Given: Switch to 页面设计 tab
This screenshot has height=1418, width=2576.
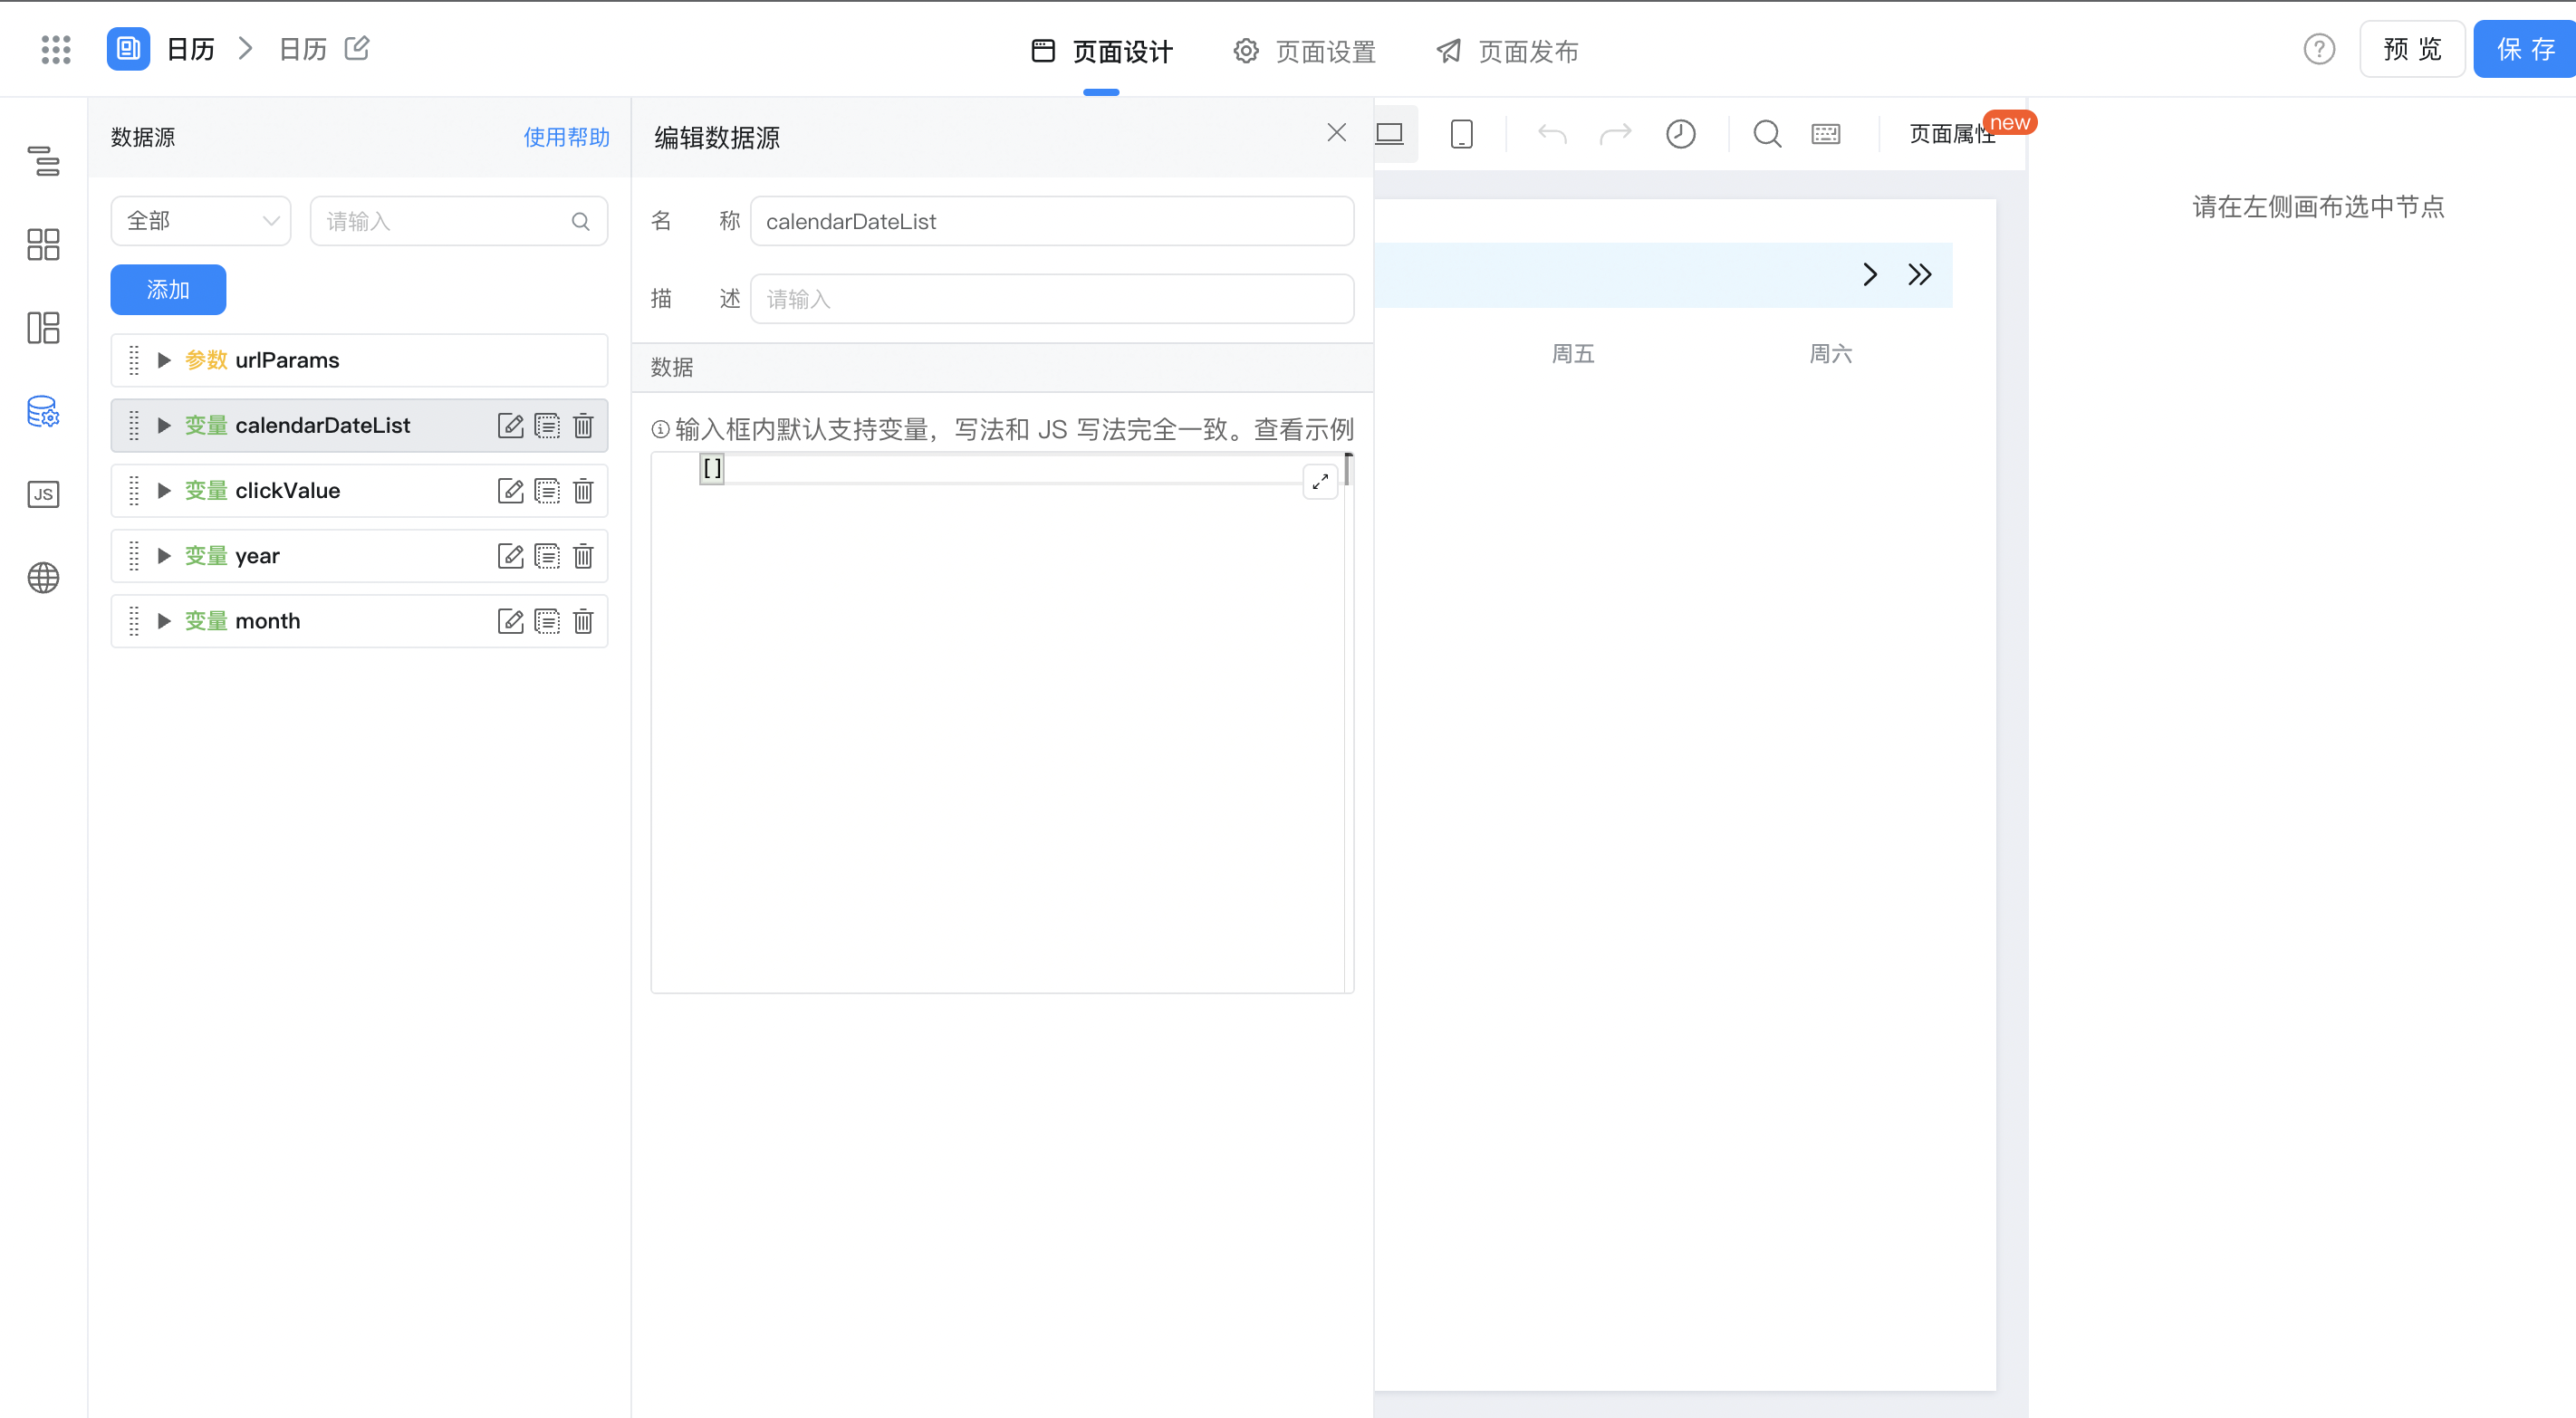Looking at the screenshot, I should coord(1102,51).
